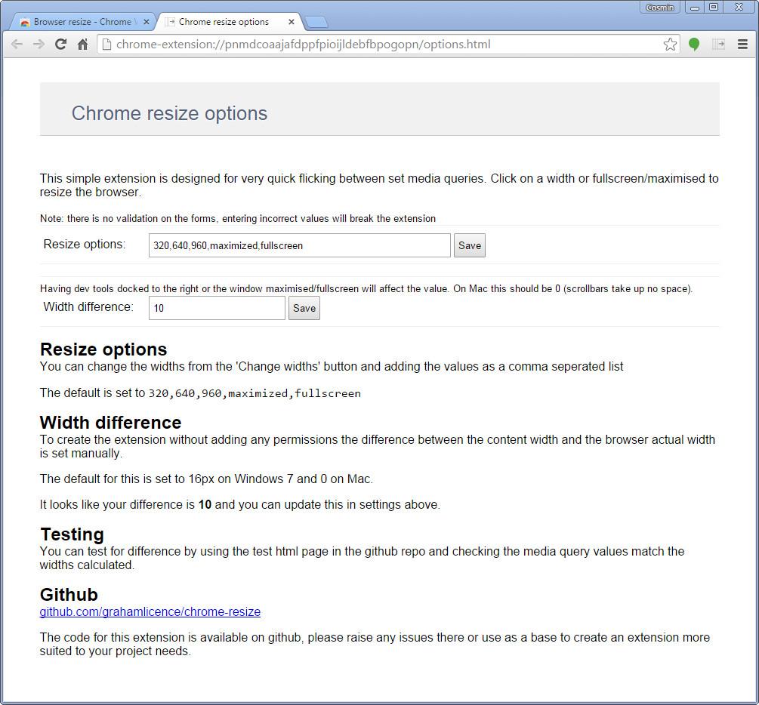759x705 pixels.
Task: Click the forward navigation arrow
Action: pos(39,45)
